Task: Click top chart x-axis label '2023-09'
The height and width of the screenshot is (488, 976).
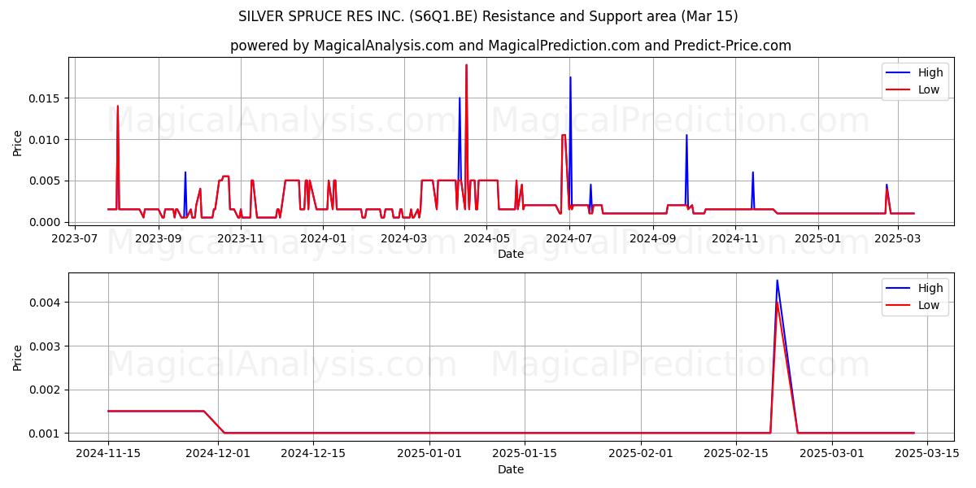Action: [x=159, y=238]
